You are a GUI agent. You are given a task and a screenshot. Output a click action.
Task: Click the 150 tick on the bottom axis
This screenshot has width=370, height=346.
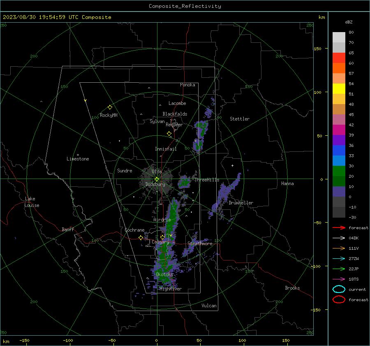(x=286, y=340)
